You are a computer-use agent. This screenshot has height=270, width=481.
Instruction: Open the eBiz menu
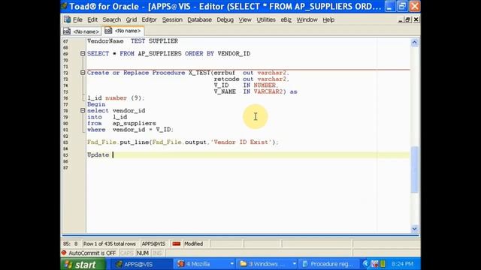286,19
